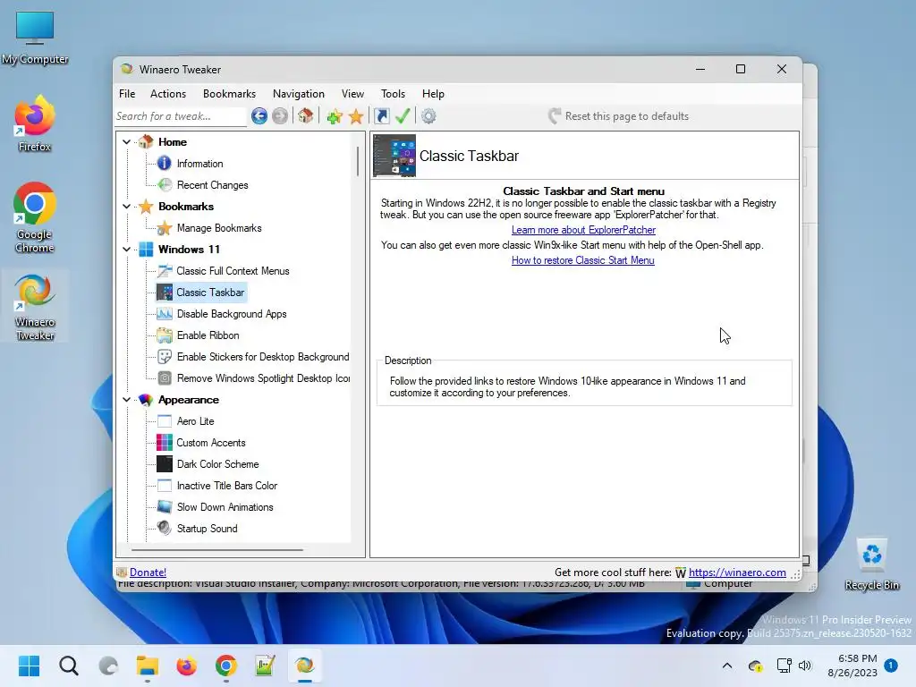Click the Information tree icon

[x=165, y=163]
